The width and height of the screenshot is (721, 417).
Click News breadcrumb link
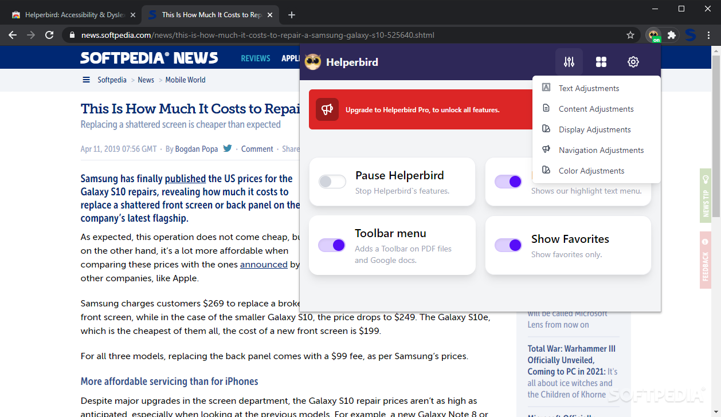coord(146,80)
